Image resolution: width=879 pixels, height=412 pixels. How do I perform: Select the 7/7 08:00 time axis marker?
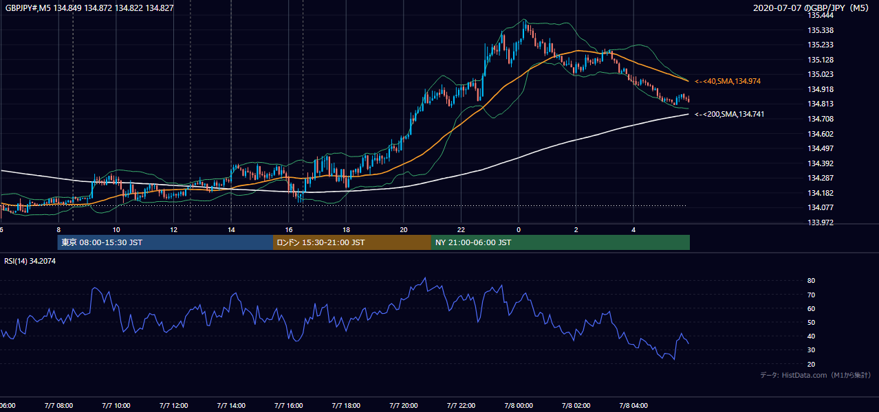(x=58, y=406)
